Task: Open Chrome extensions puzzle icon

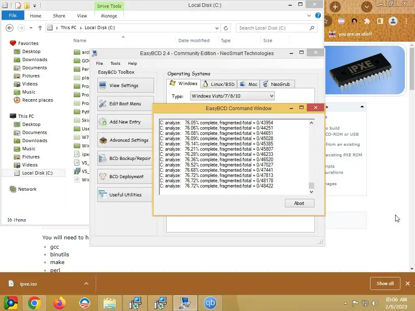Action: click(x=367, y=21)
